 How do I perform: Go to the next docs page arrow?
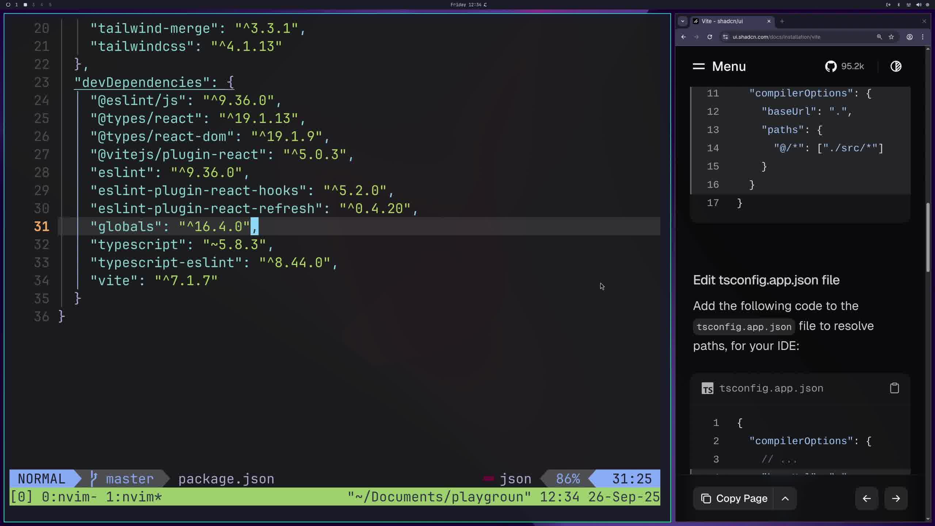click(x=896, y=498)
